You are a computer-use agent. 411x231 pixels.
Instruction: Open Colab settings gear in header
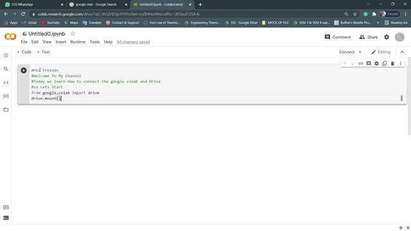click(387, 37)
